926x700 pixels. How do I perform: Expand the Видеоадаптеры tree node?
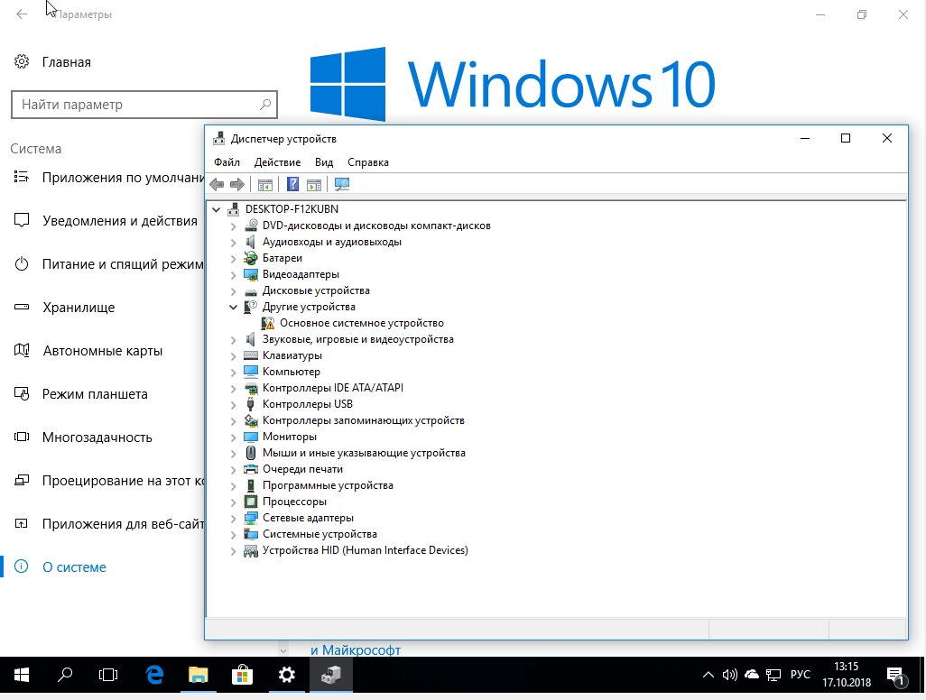[x=234, y=274]
